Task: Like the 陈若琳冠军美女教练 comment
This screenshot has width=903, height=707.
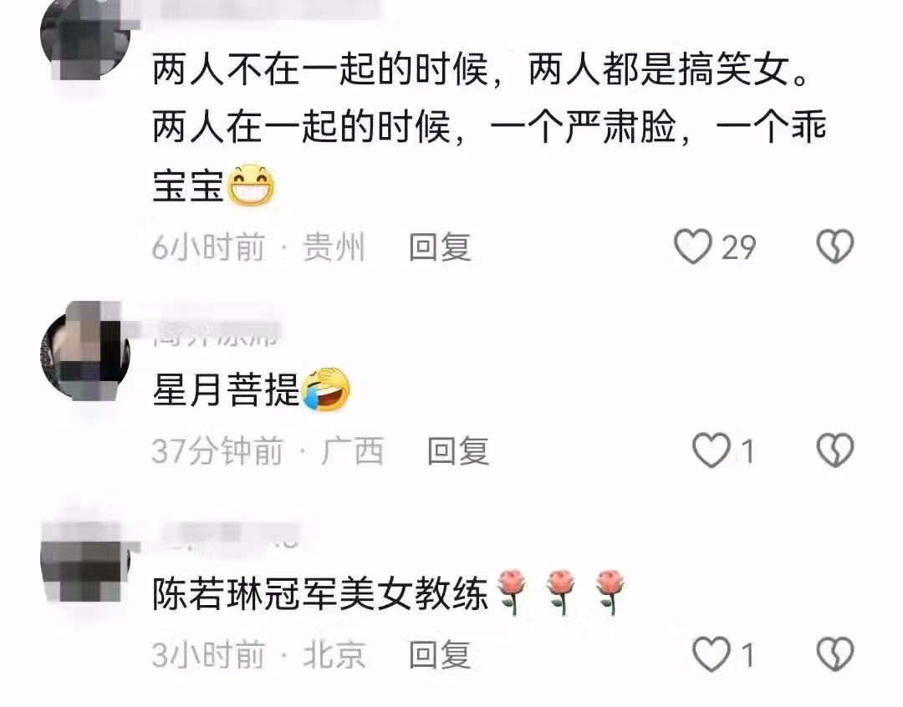Action: tap(711, 654)
